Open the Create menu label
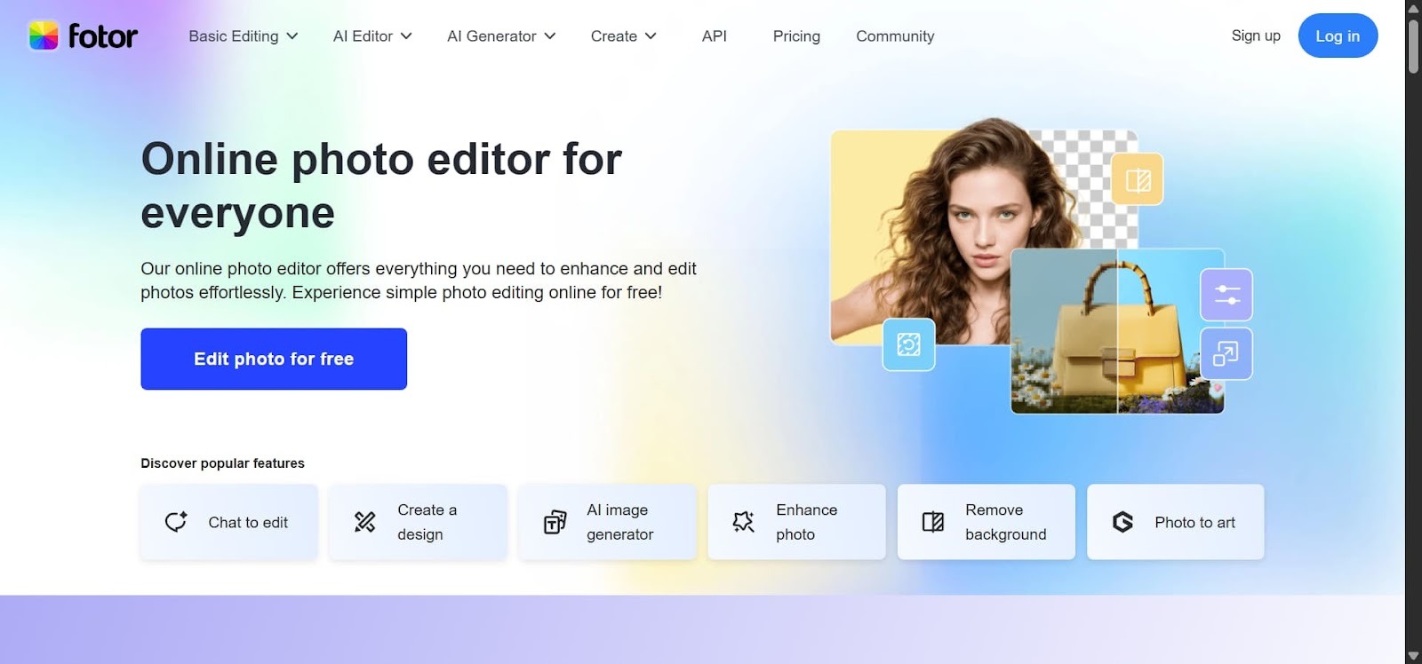Viewport: 1422px width, 664px height. click(x=614, y=36)
